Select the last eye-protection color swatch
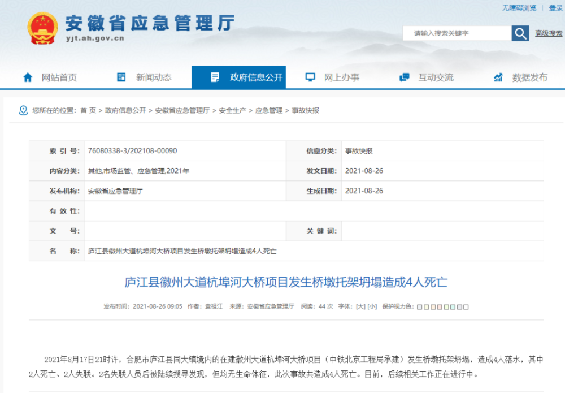This screenshot has width=565, height=393. [466, 307]
